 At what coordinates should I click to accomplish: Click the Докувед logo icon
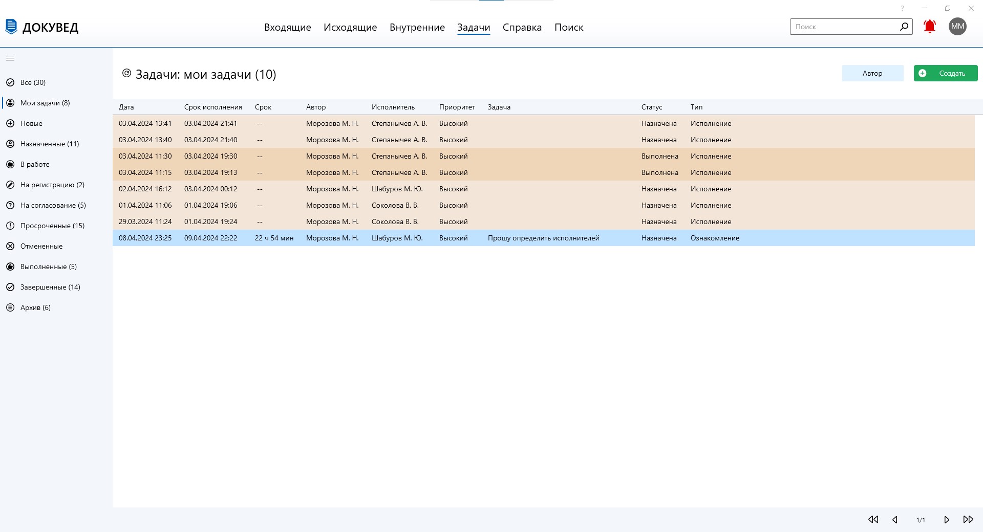coord(11,27)
